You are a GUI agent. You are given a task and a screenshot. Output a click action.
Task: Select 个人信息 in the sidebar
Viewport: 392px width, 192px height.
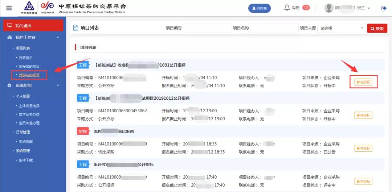pyautogui.click(x=23, y=96)
